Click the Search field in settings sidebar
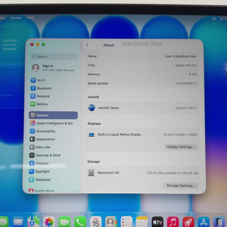 click(54, 56)
